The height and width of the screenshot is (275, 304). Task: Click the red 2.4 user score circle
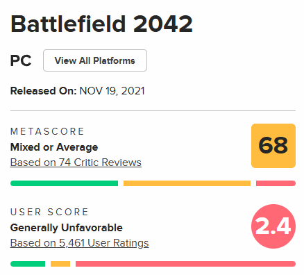coord(273,226)
